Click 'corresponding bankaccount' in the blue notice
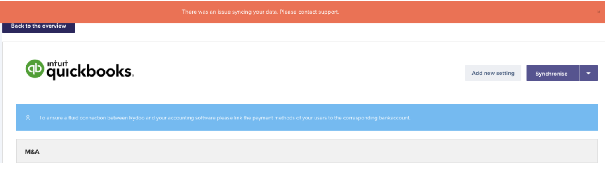 click(376, 118)
